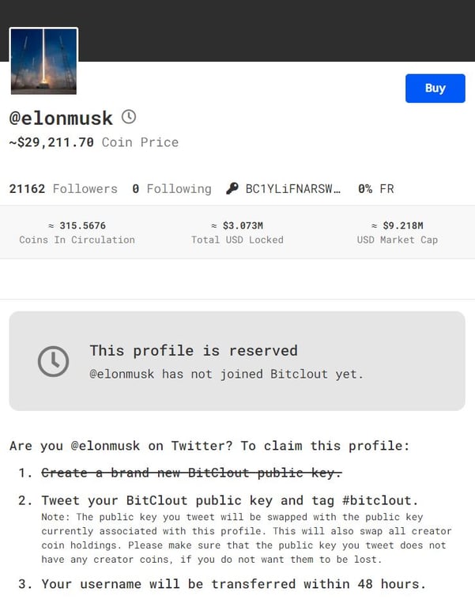Click the small clock icon beside @elonmusk
The image size is (475, 607).
coord(128,117)
